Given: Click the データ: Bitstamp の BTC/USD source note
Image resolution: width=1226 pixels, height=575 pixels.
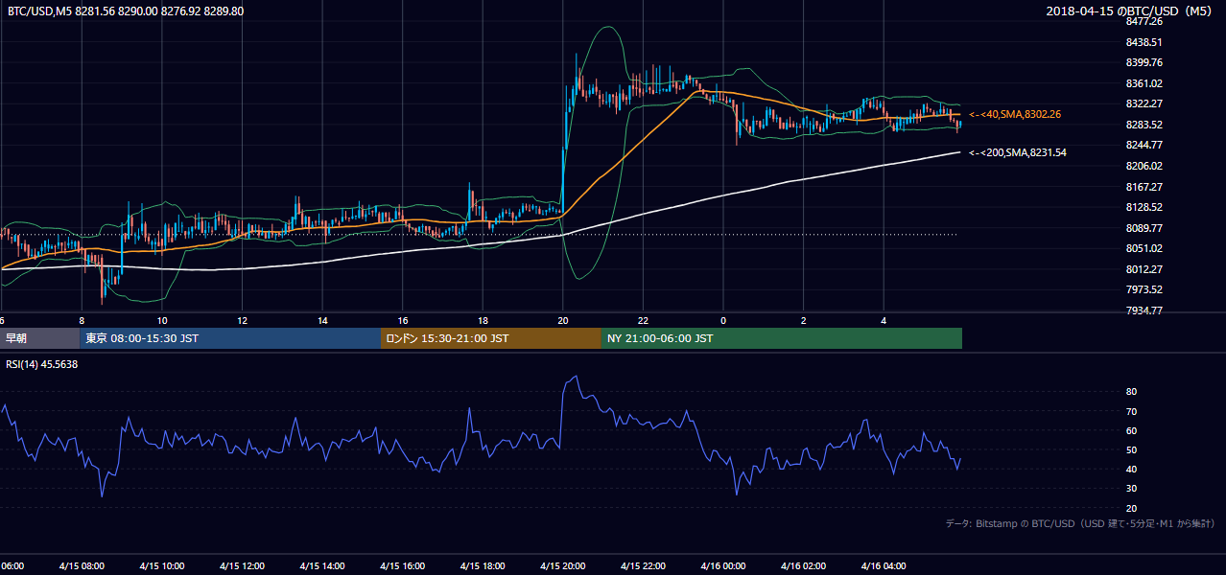Looking at the screenshot, I should click(1081, 523).
